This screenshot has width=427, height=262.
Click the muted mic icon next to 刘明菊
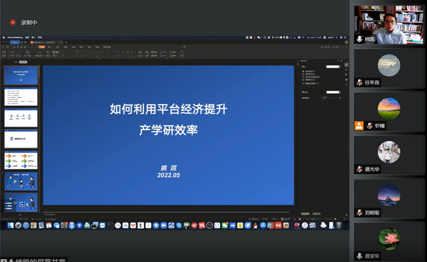point(359,213)
